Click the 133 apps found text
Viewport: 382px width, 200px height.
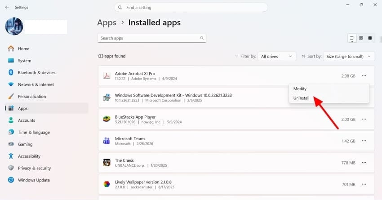tap(111, 56)
